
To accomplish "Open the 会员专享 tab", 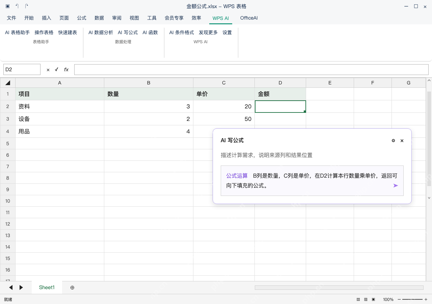I will (174, 18).
